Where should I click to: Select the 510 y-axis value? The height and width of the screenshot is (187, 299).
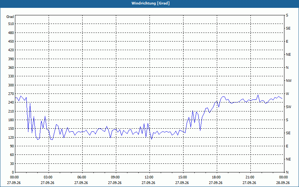click(11, 24)
